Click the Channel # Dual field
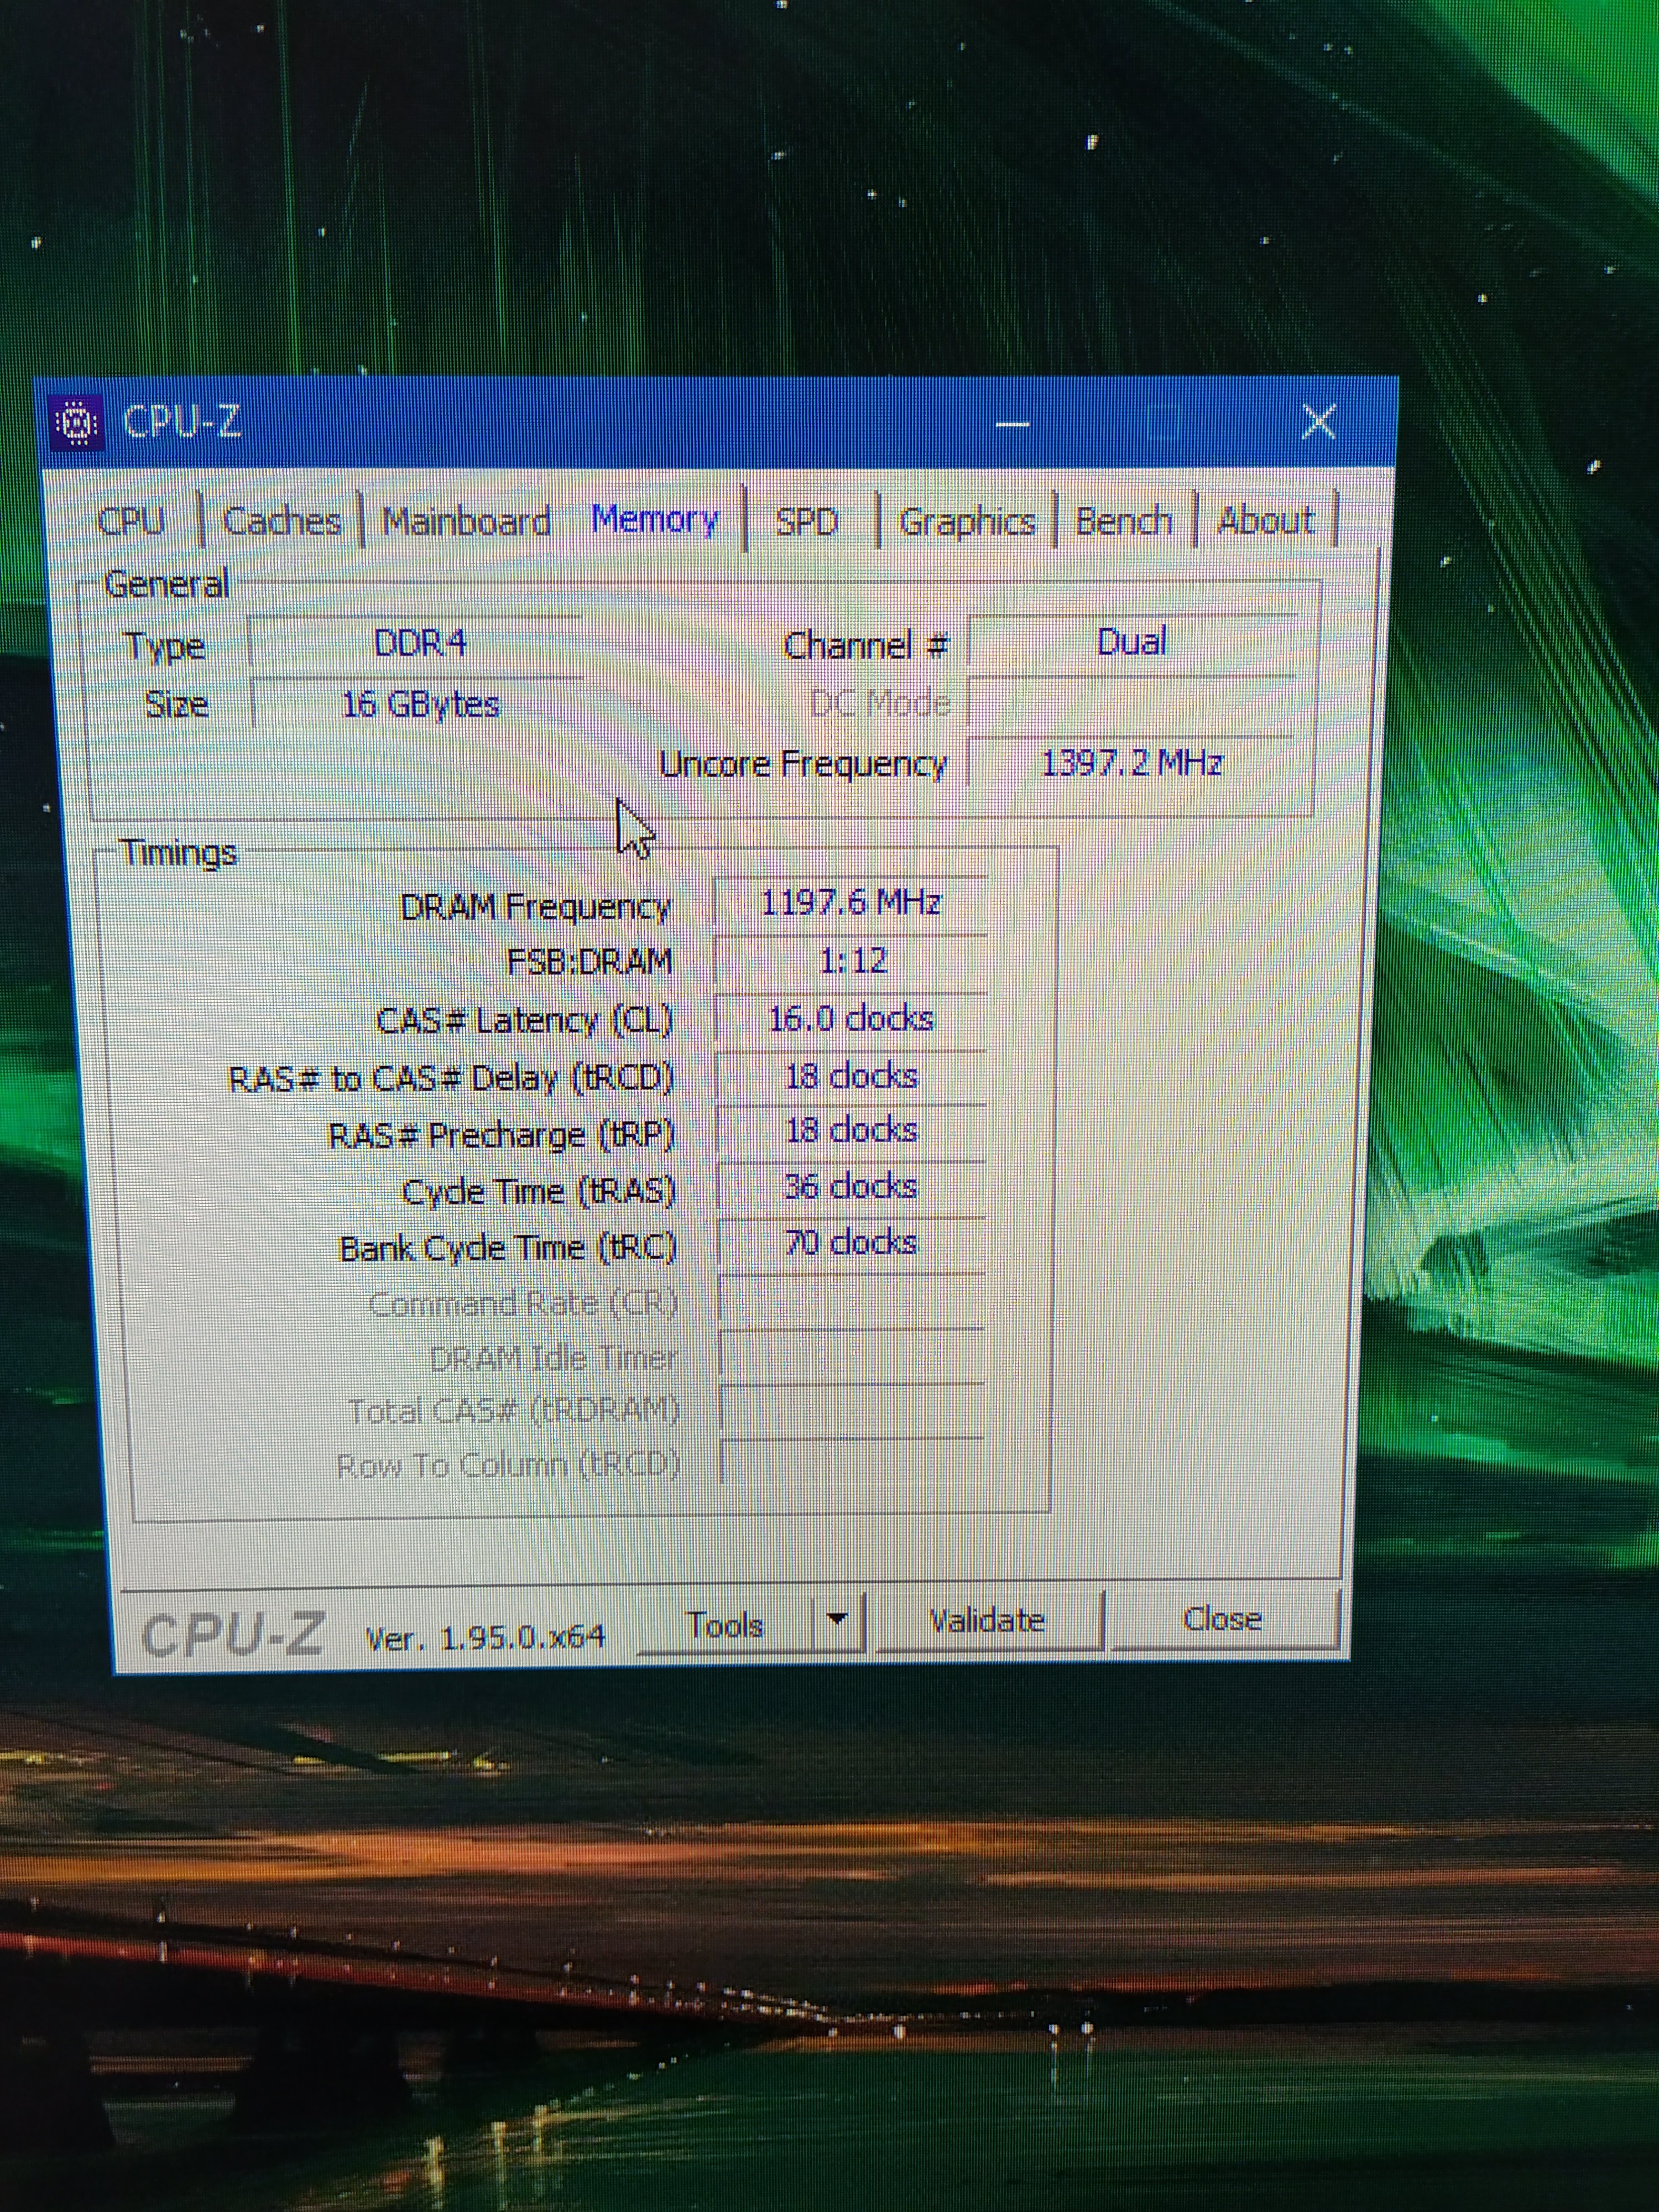Image resolution: width=1659 pixels, height=2212 pixels. tap(1131, 642)
